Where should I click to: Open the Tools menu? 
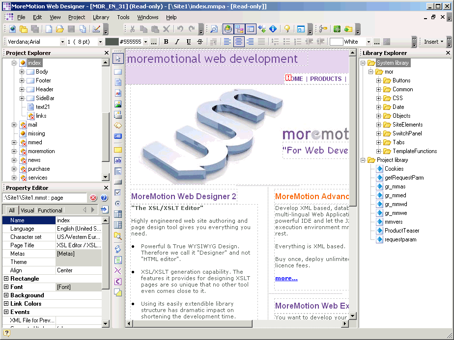[123, 17]
